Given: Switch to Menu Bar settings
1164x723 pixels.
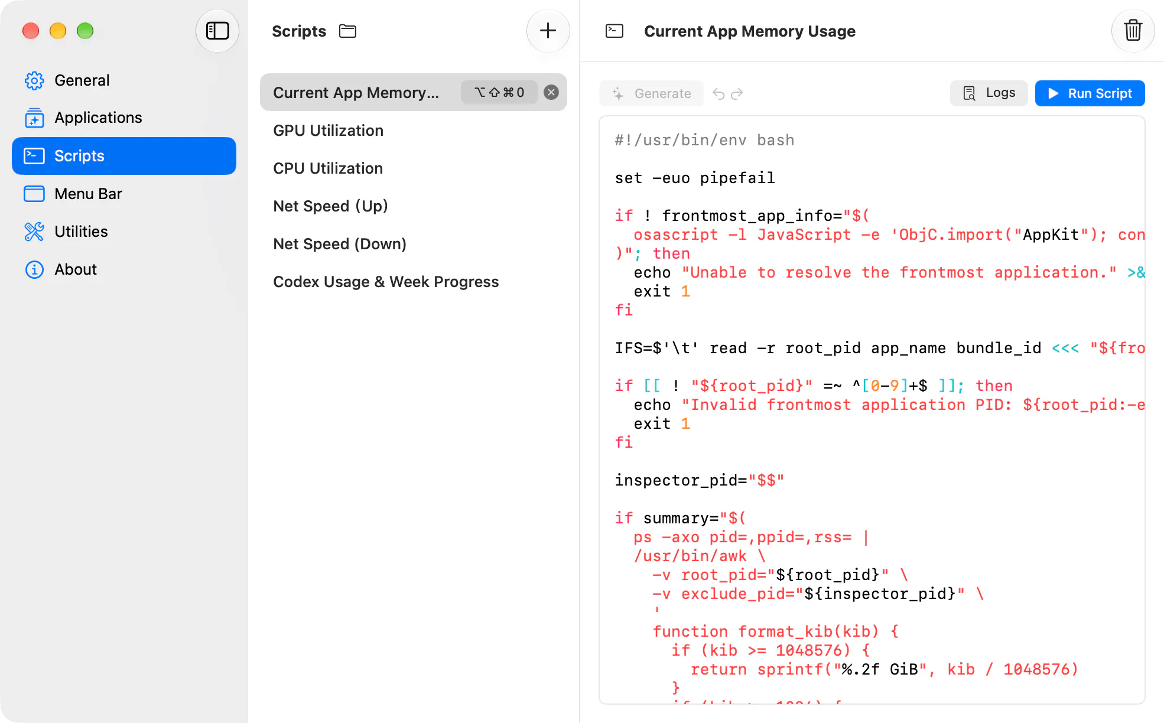Looking at the screenshot, I should pyautogui.click(x=124, y=194).
